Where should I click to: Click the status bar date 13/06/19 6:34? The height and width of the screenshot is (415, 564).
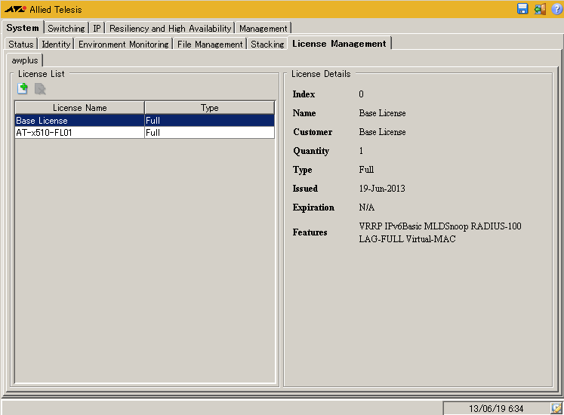tap(496, 408)
